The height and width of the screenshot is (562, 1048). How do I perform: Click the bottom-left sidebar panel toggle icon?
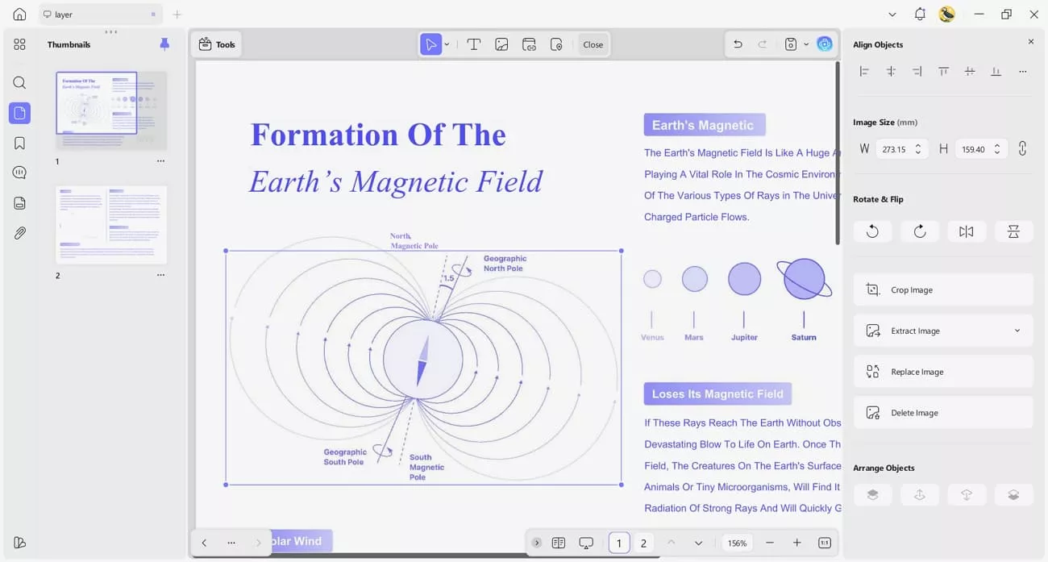(x=19, y=542)
